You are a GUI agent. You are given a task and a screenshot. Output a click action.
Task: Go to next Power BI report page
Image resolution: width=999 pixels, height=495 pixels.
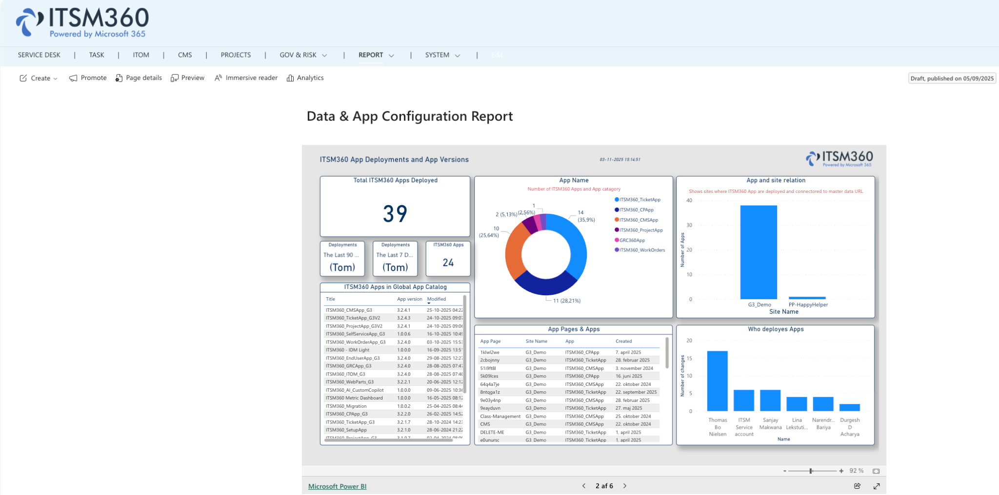625,486
